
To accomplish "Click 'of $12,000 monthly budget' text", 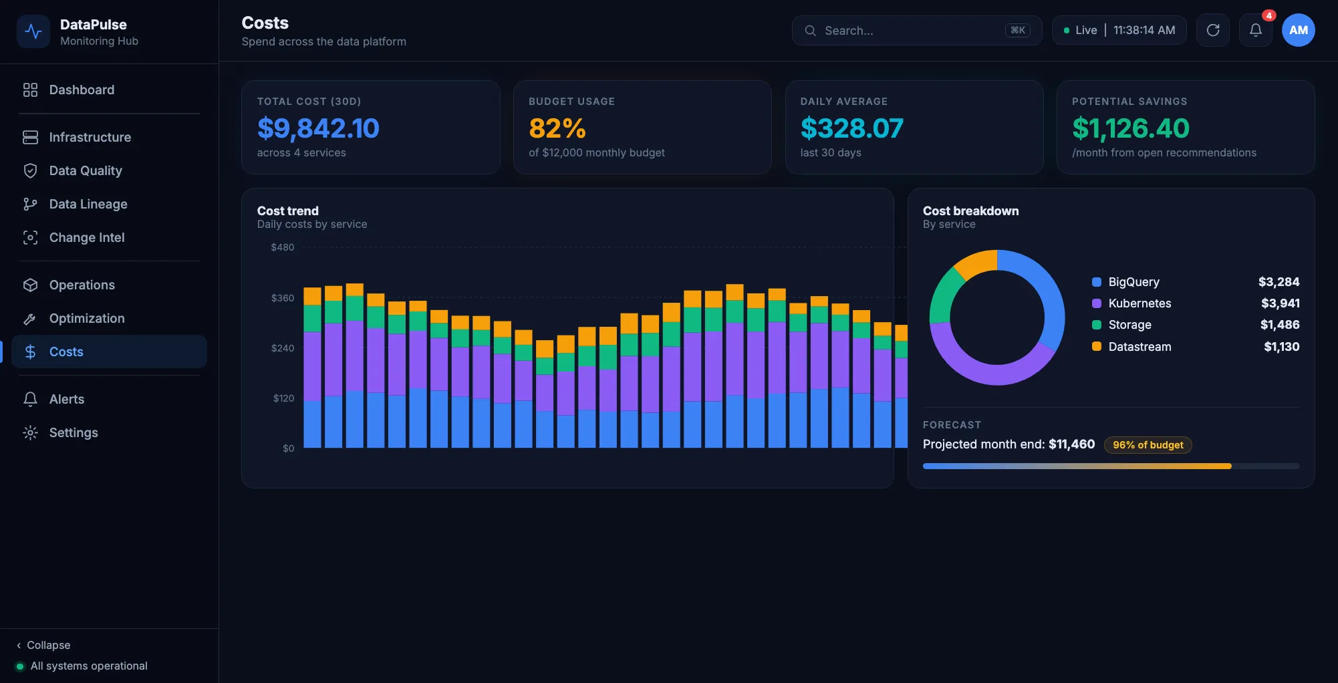I will tap(596, 152).
